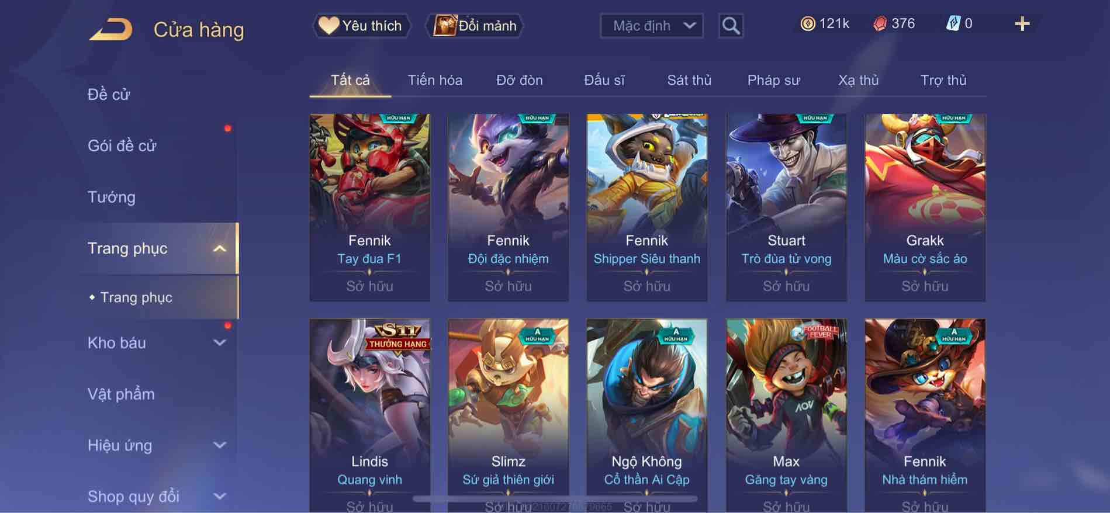Go to Tướng in the sidebar

click(x=111, y=197)
